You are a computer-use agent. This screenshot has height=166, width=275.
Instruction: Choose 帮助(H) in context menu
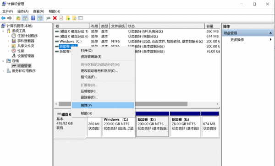point(103,113)
